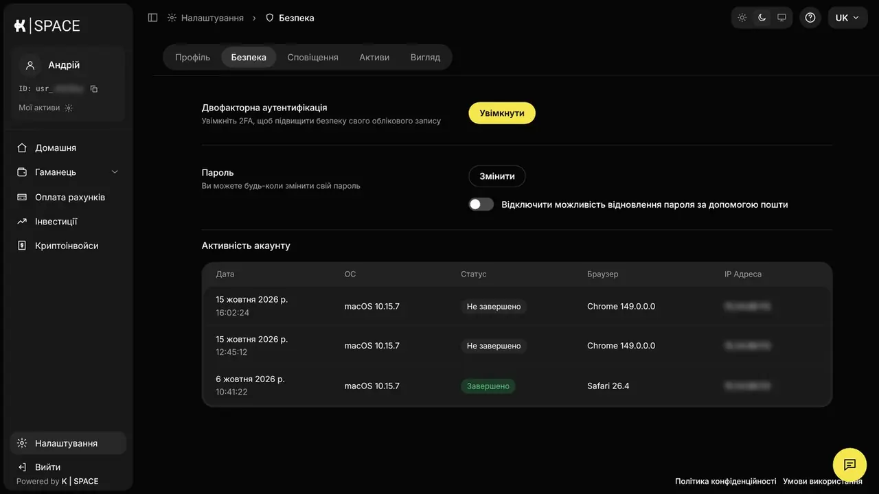The image size is (879, 494).
Task: Toggle disabling password recovery via email
Action: click(x=481, y=204)
